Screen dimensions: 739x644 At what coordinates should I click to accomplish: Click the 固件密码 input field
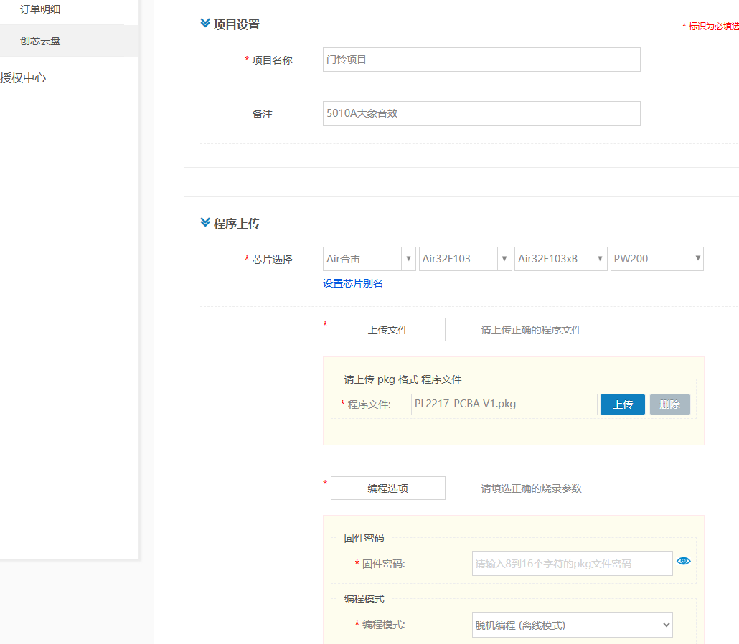tap(572, 564)
